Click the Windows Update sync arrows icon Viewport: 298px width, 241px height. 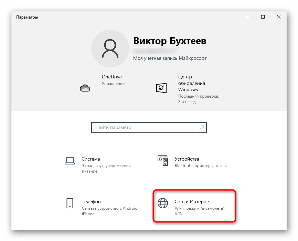coord(161,88)
